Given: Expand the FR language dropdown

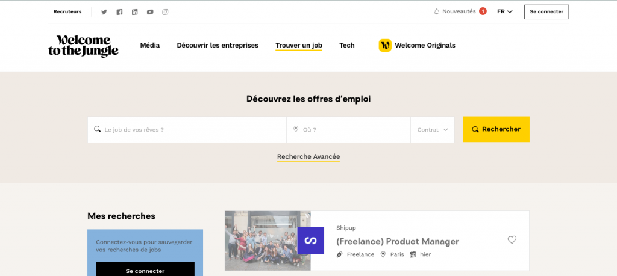Looking at the screenshot, I should point(504,12).
